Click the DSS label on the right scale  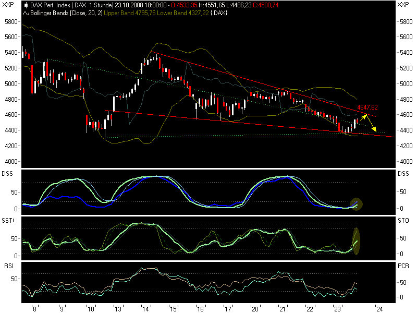pos(403,174)
